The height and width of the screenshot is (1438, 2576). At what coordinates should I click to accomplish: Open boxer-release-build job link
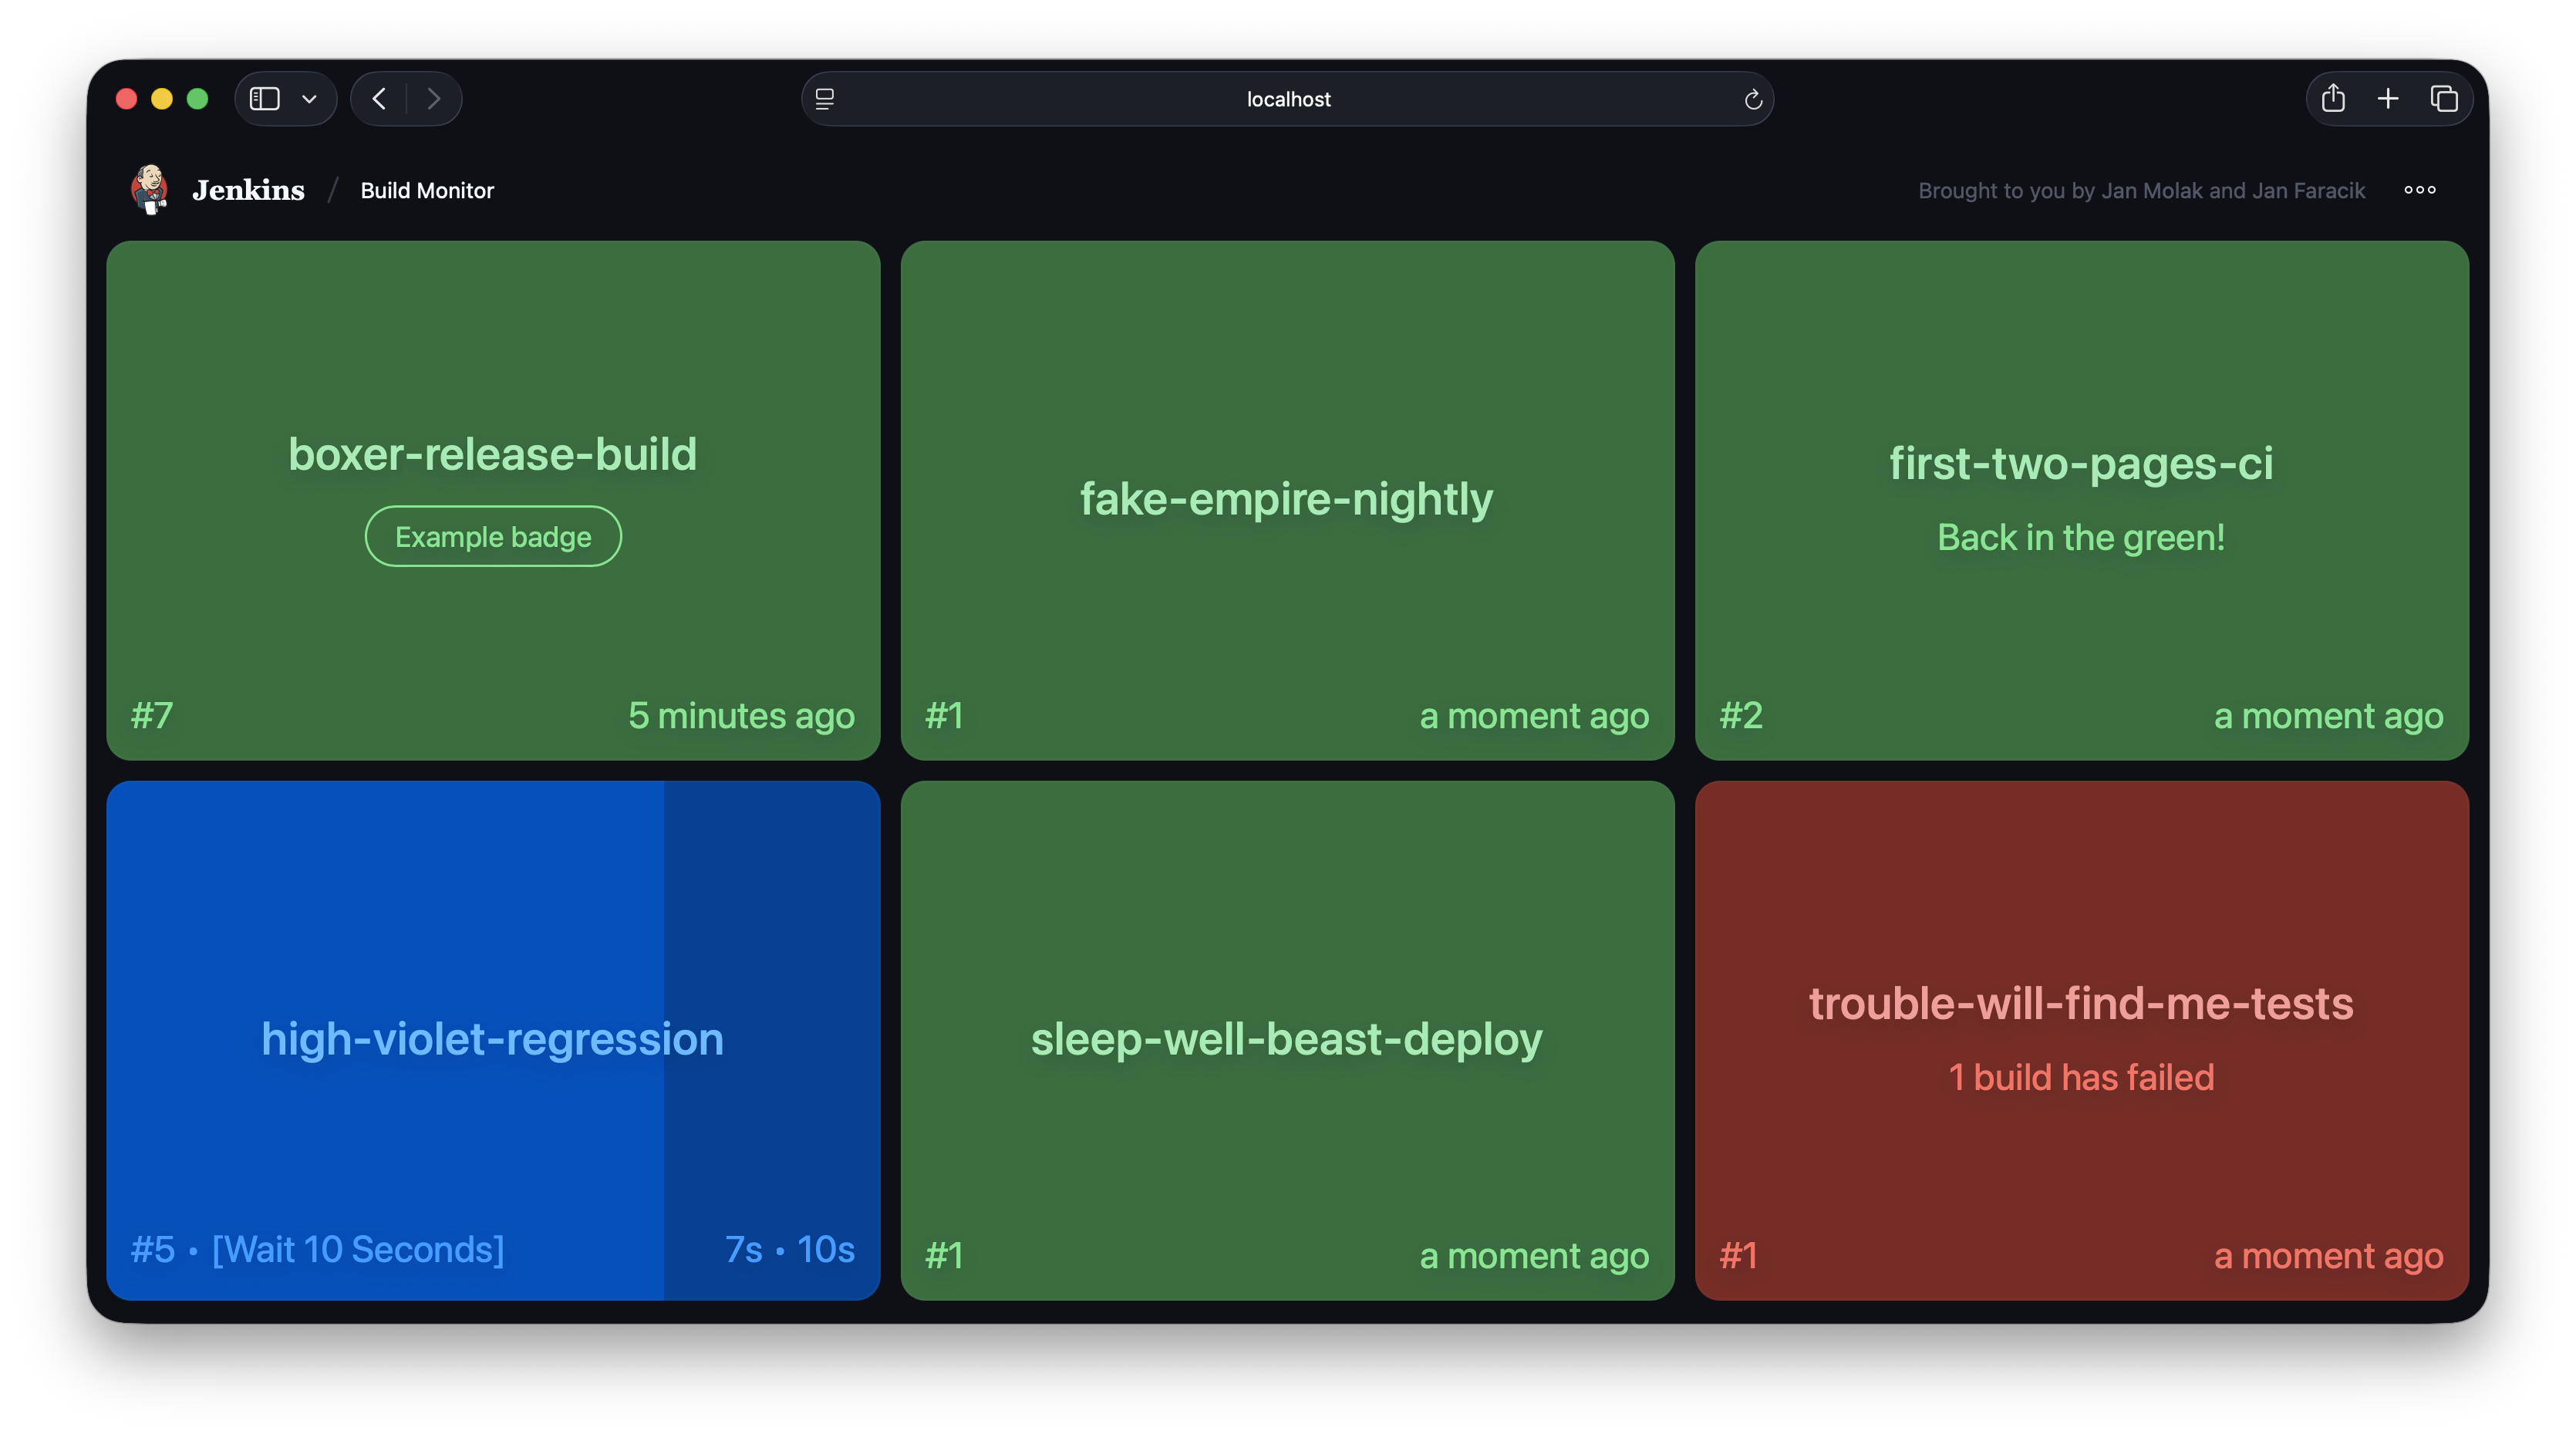[x=492, y=454]
